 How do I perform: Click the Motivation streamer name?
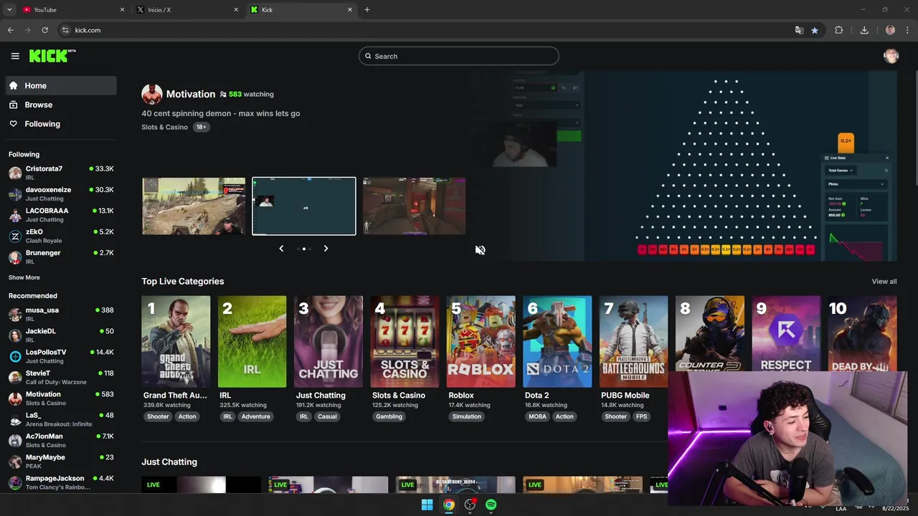click(191, 94)
